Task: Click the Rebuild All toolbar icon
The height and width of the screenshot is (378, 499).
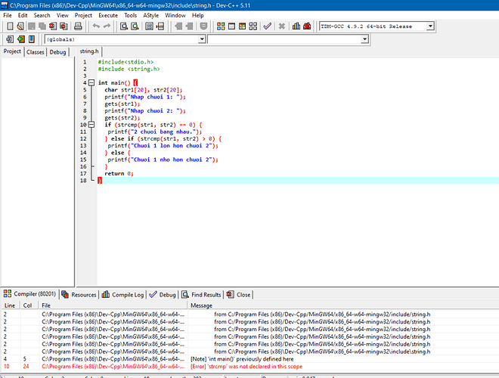Action: (253, 26)
